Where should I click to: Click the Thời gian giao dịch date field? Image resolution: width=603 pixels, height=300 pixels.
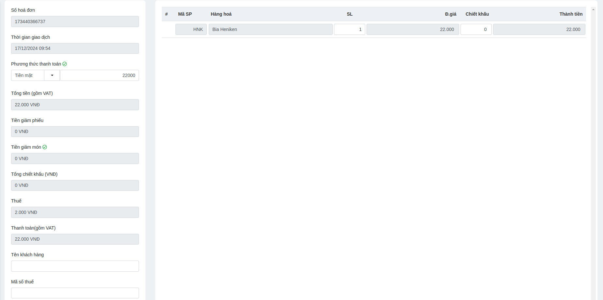tap(75, 48)
